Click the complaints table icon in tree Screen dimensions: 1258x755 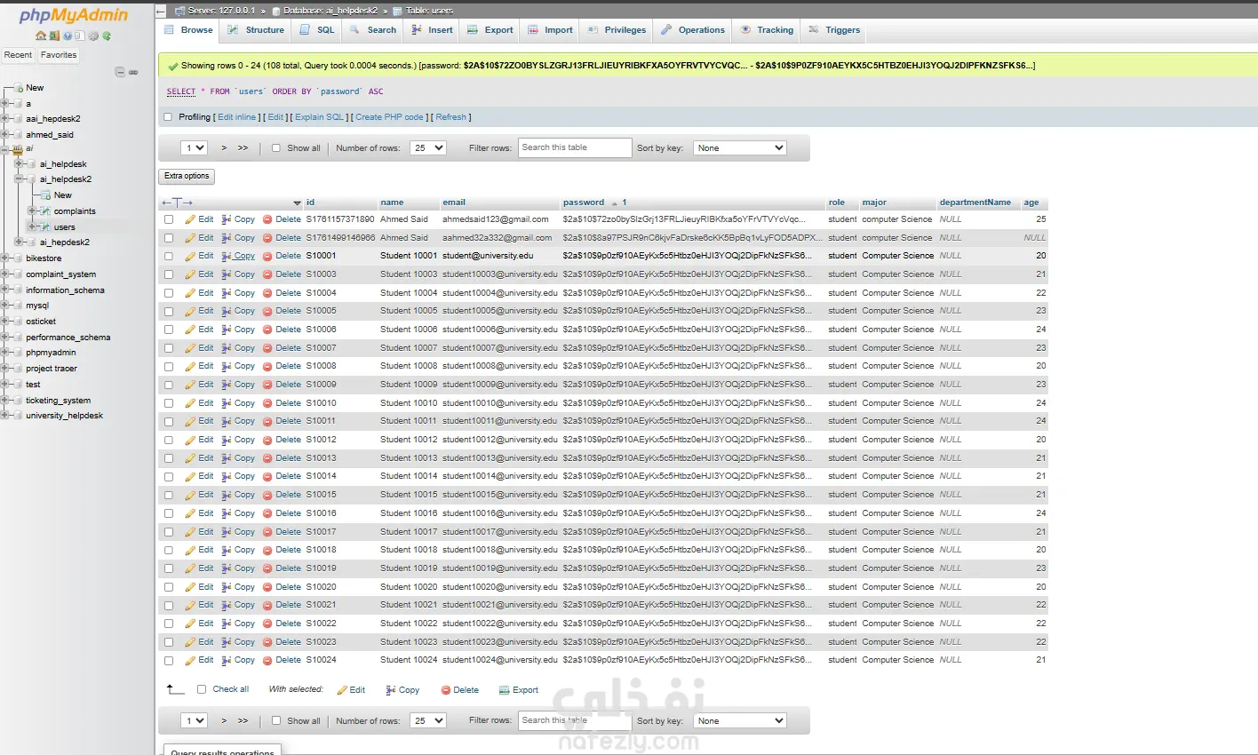click(45, 211)
